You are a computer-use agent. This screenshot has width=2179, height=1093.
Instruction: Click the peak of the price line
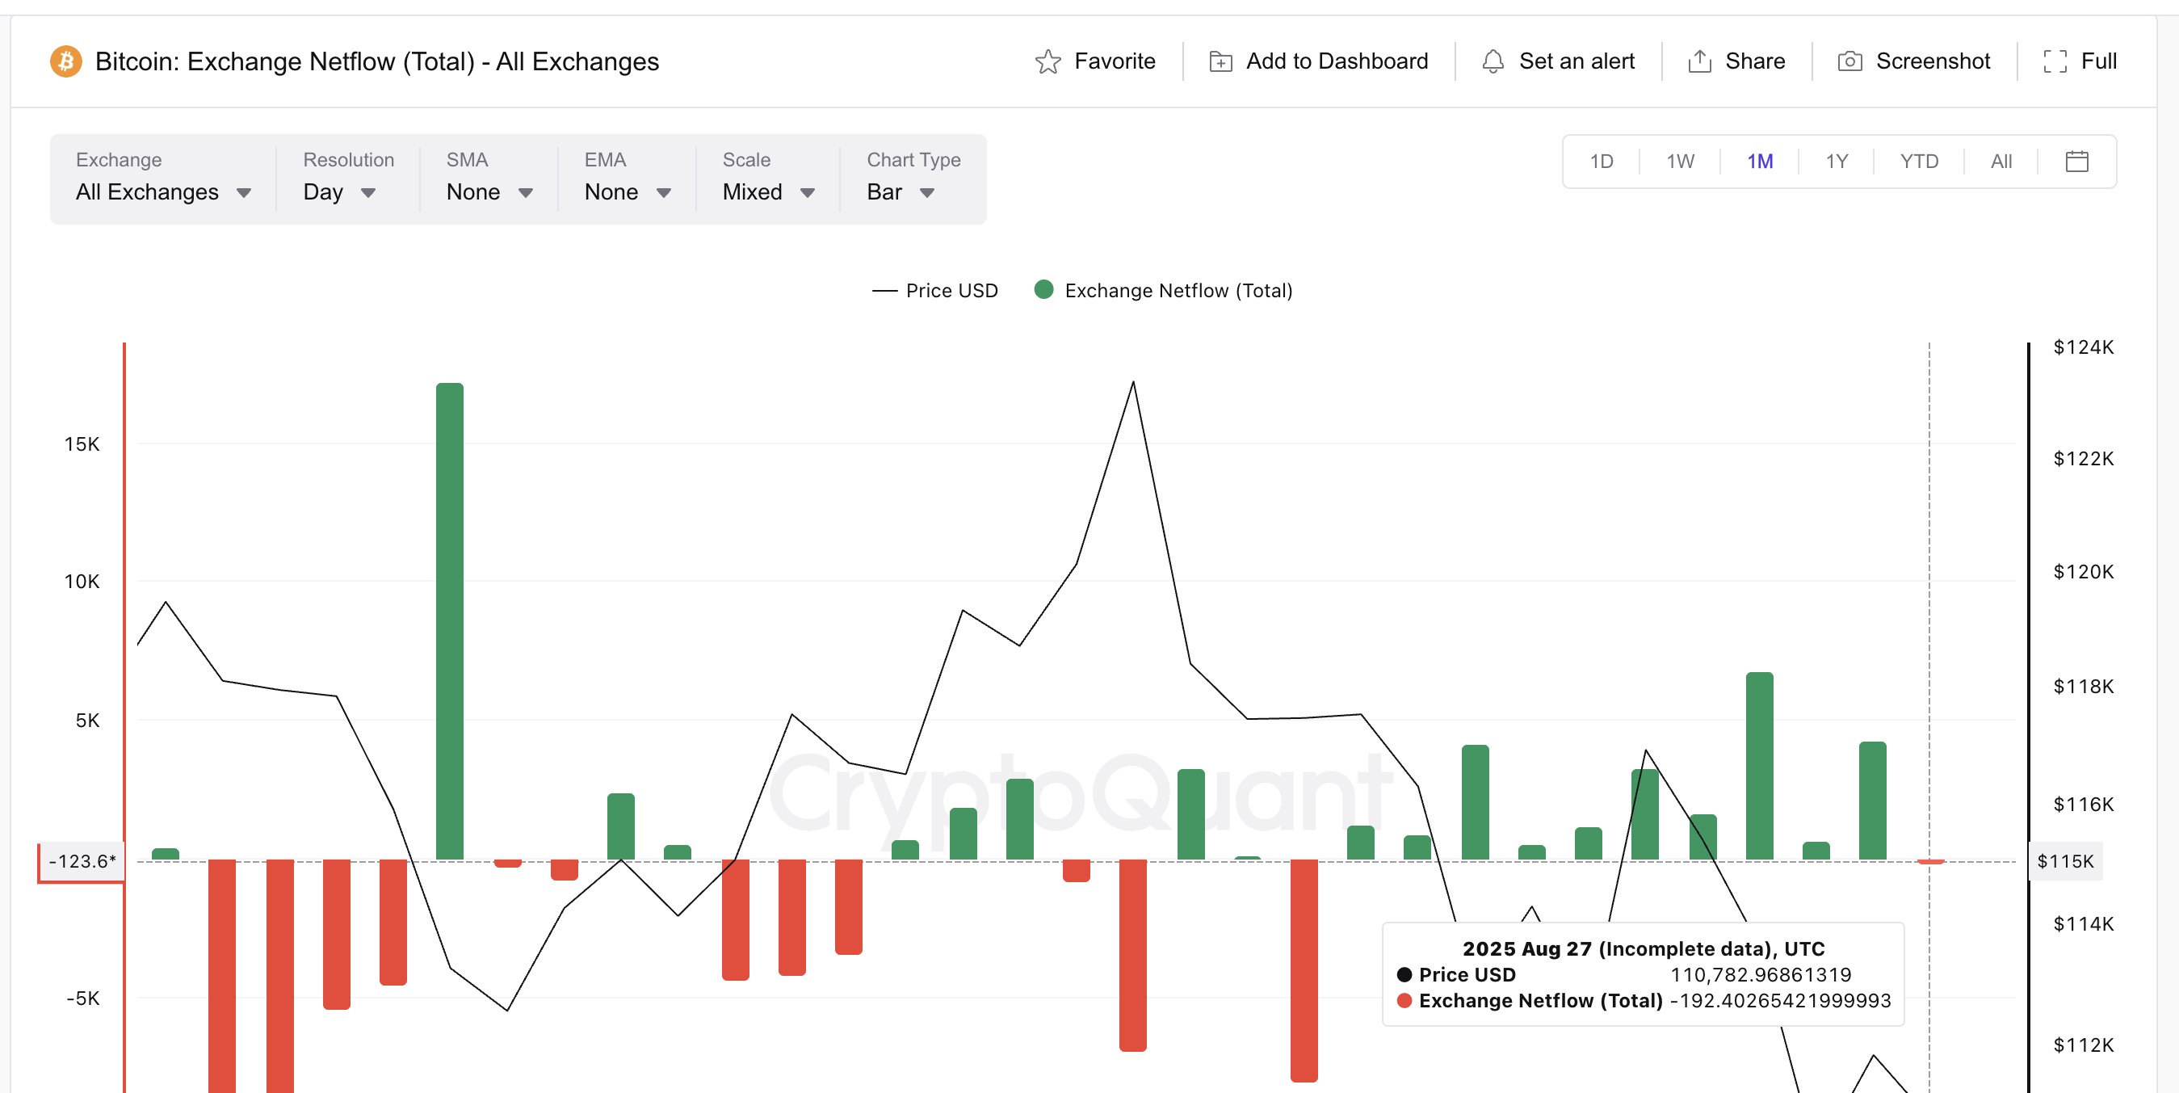[1132, 382]
